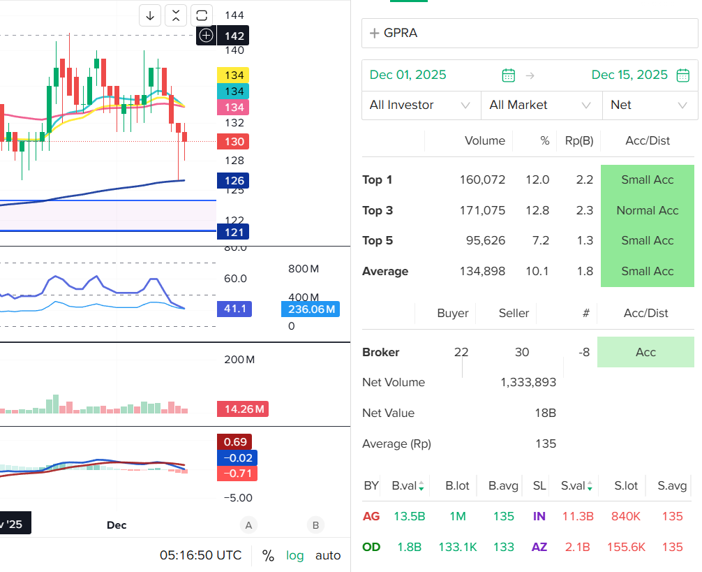Click the fullscreen chart frame icon
Viewport: 702px width, 572px height.
click(x=202, y=15)
